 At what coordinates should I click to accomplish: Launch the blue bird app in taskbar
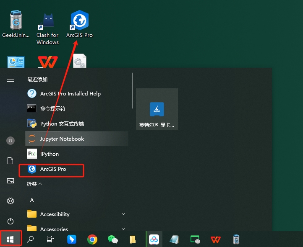(72, 239)
